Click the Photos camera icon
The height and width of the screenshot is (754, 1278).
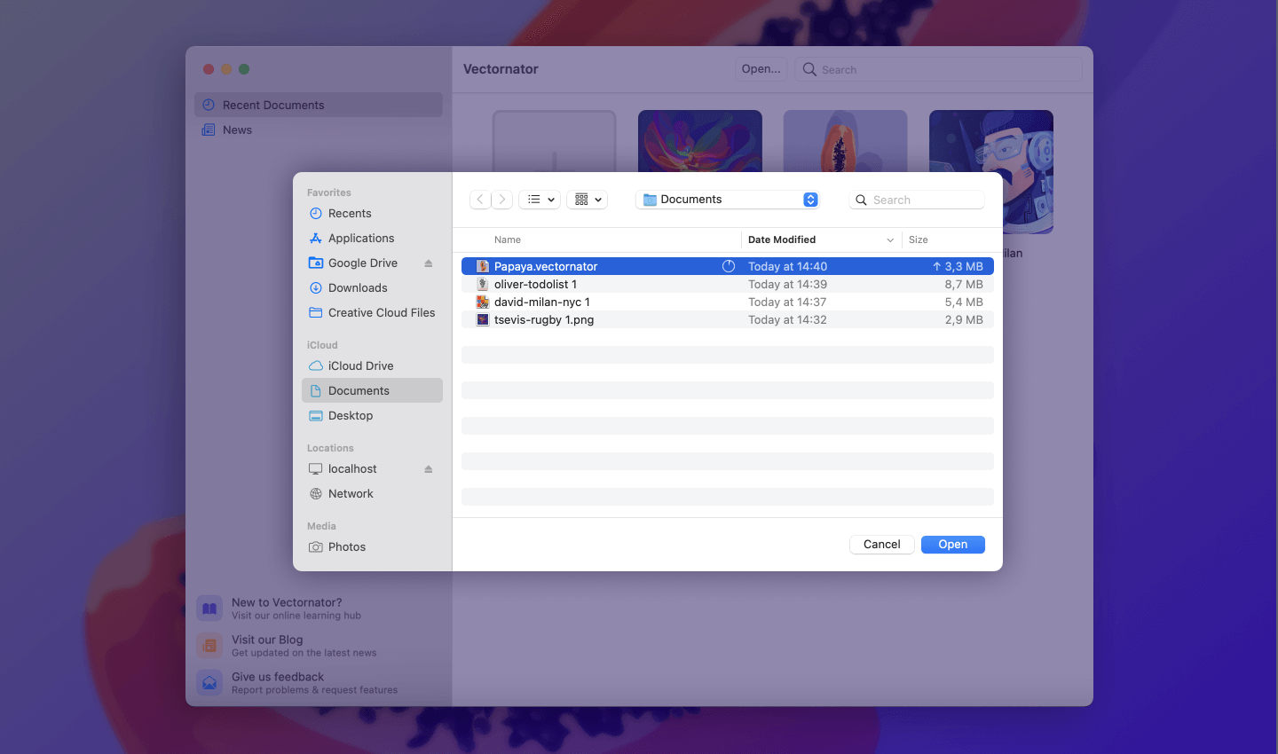coord(315,546)
